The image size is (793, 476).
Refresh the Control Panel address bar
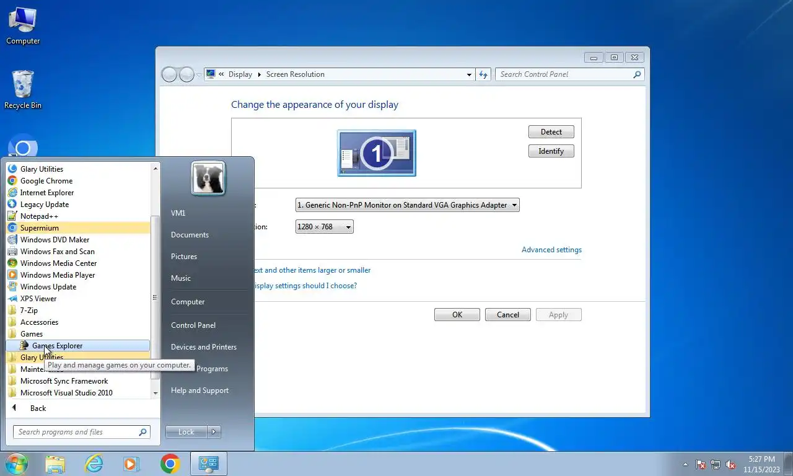pos(483,74)
